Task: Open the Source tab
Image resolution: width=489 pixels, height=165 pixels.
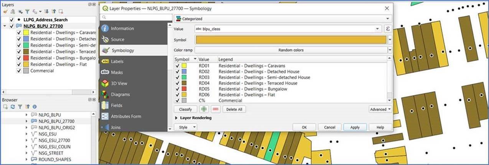Action: pyautogui.click(x=133, y=39)
